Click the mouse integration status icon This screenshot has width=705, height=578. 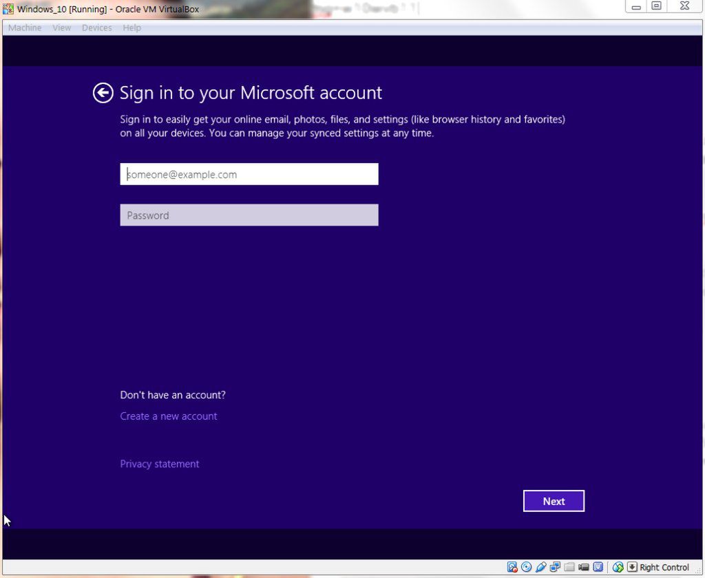click(x=618, y=567)
